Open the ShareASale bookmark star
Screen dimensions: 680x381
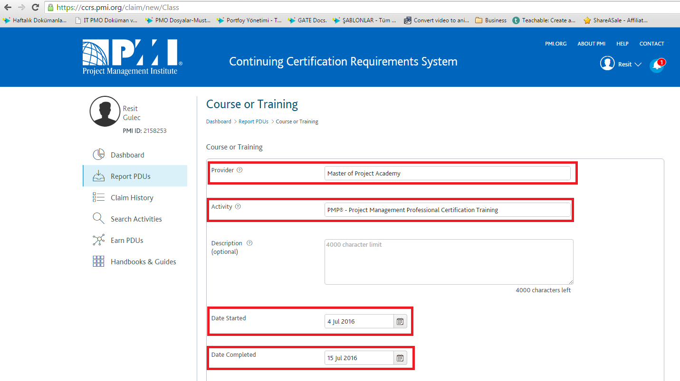pos(615,20)
